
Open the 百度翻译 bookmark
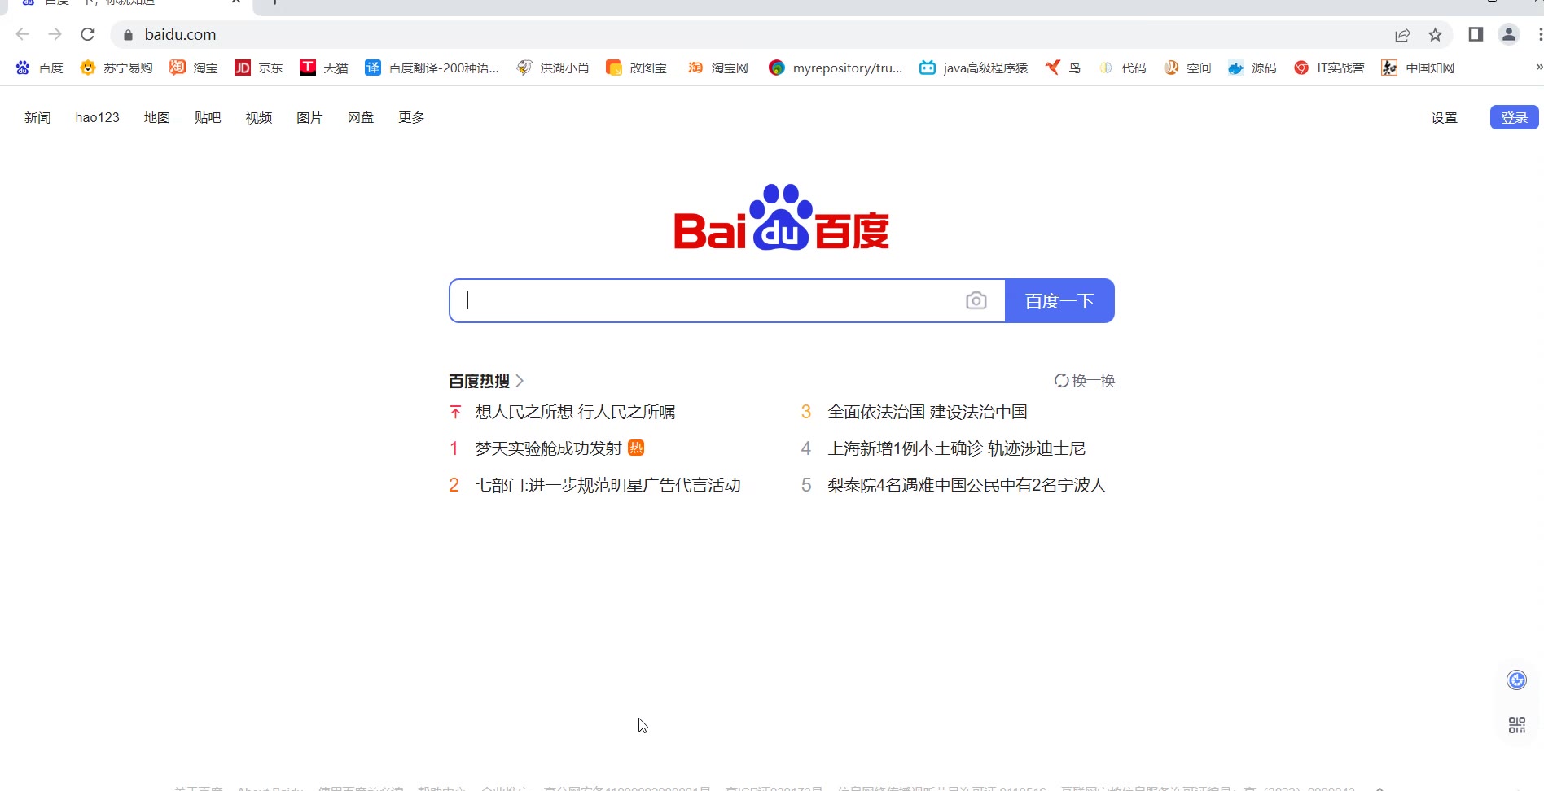coord(432,68)
